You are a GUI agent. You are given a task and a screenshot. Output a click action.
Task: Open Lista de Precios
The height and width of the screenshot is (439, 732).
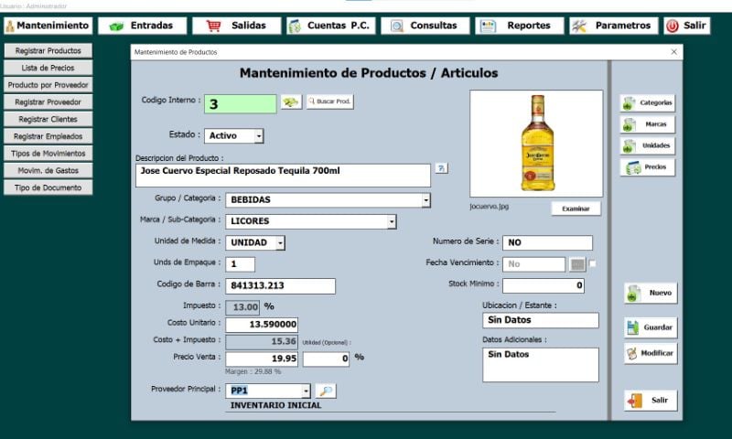coord(48,68)
